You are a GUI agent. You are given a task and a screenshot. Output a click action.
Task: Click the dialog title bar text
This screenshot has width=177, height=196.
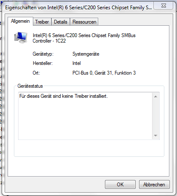click(78, 8)
